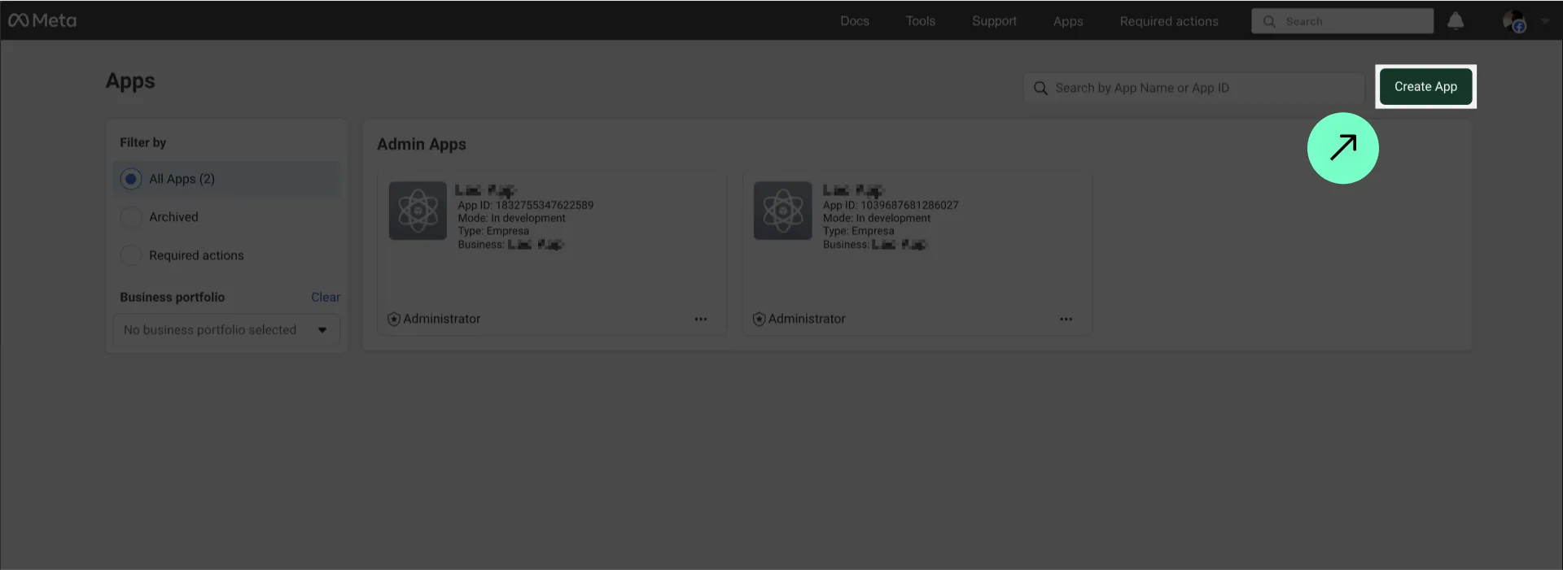Click the Meta logo
The height and width of the screenshot is (570, 1563).
tap(42, 20)
